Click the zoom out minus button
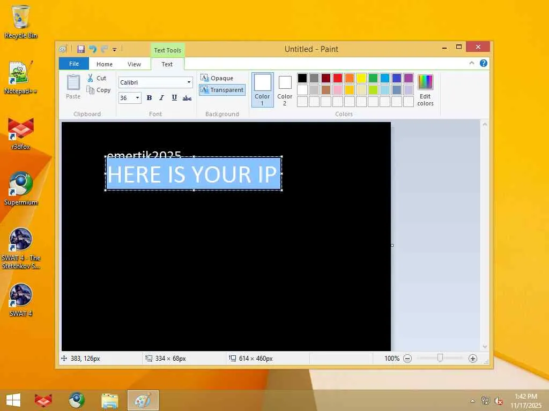Viewport: 549px width, 411px height. [x=407, y=359]
